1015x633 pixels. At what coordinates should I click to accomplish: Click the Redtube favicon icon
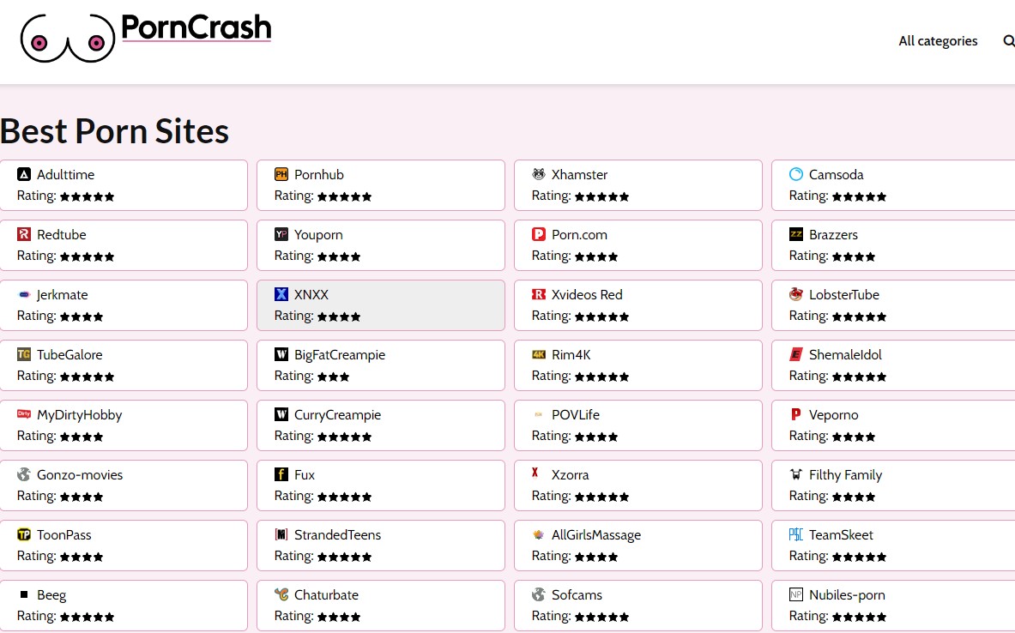[24, 234]
